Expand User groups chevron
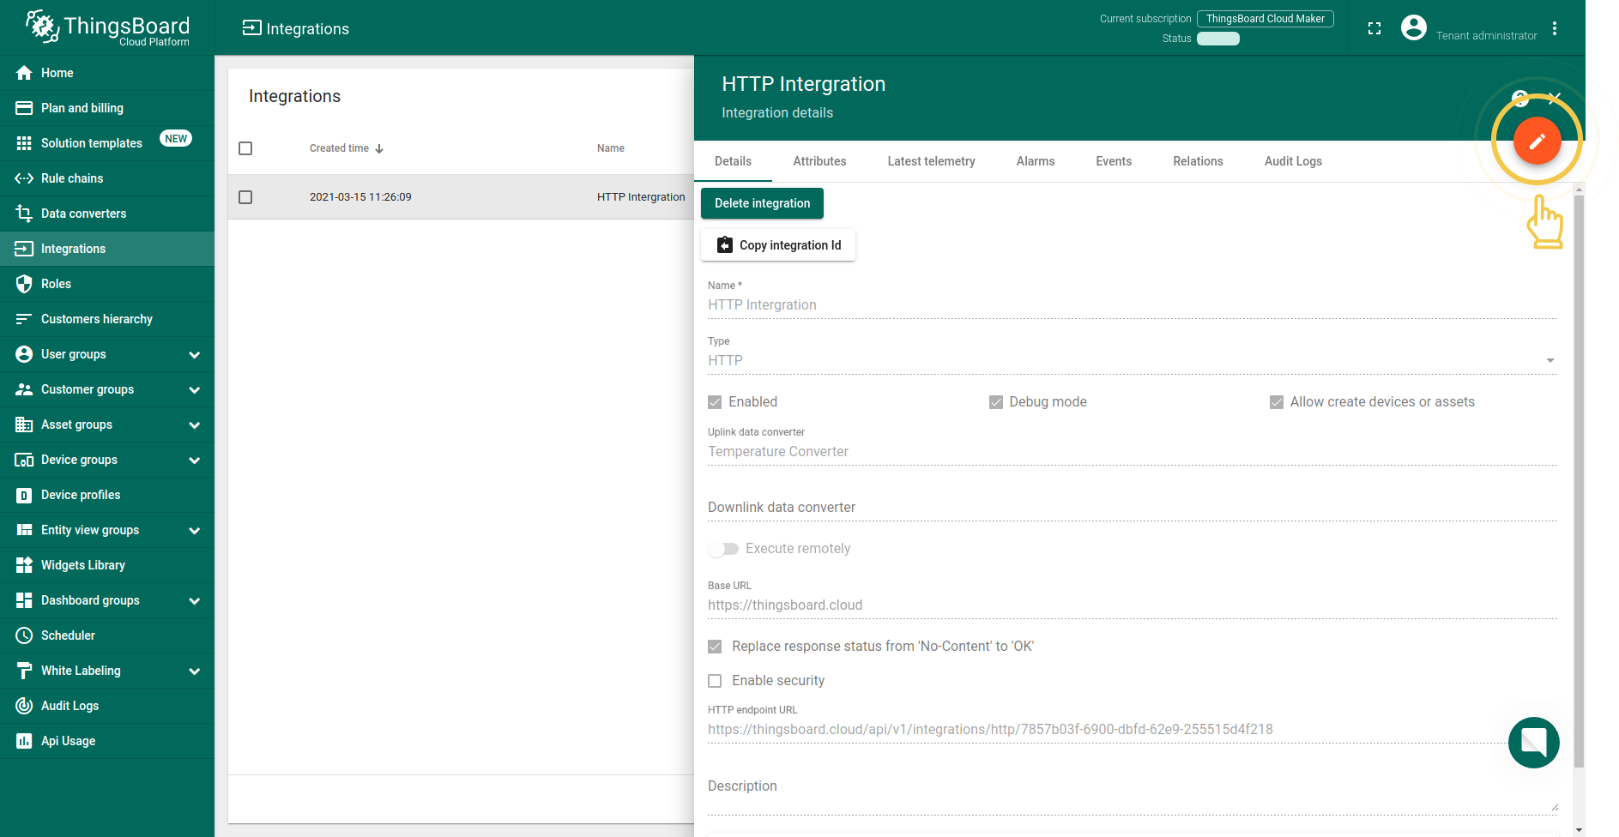1619x837 pixels. (195, 354)
